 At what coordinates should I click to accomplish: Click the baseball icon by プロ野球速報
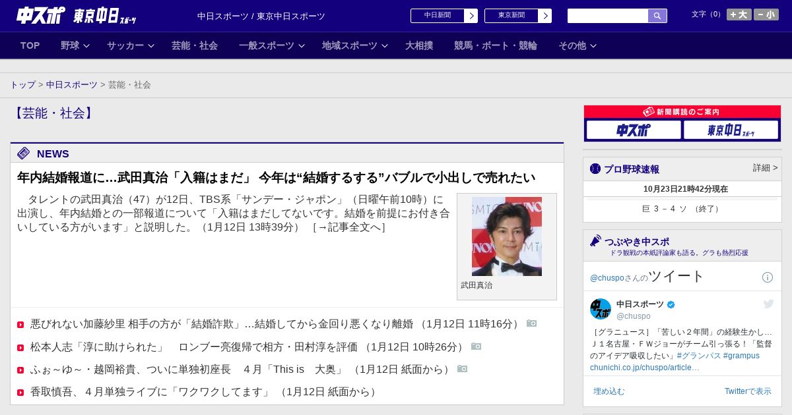pyautogui.click(x=595, y=169)
